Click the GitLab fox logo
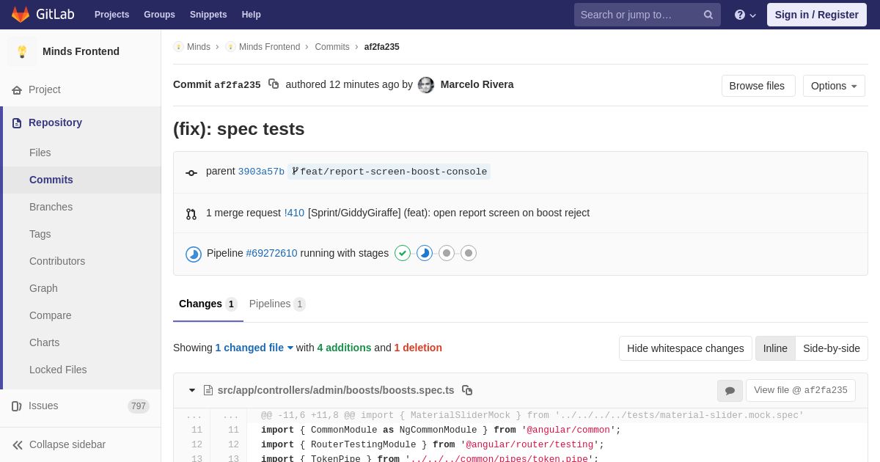The image size is (880, 462). [x=21, y=15]
